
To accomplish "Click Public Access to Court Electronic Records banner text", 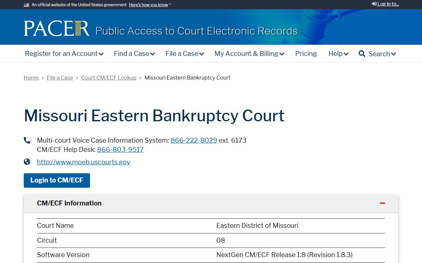I will (196, 31).
